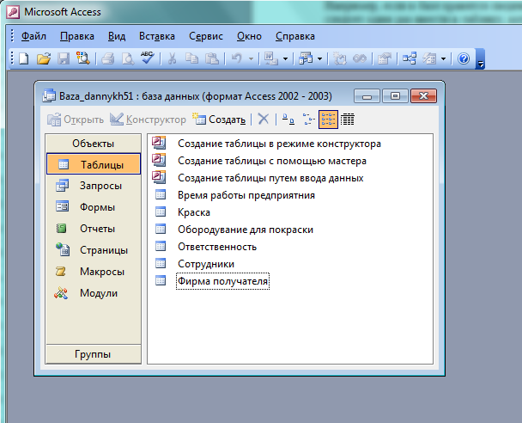Click the Code icon in toolbar
Viewport: 522px width, 423px height.
(x=340, y=58)
